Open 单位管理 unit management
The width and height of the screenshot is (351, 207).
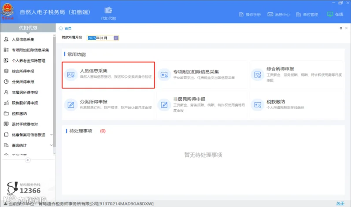coord(307,15)
